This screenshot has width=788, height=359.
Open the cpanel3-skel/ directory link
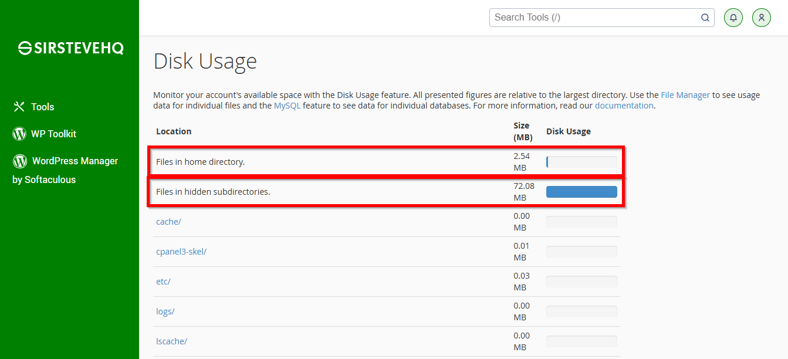click(x=181, y=252)
